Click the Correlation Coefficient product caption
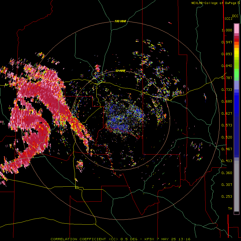241x241 pixels. click(x=120, y=239)
